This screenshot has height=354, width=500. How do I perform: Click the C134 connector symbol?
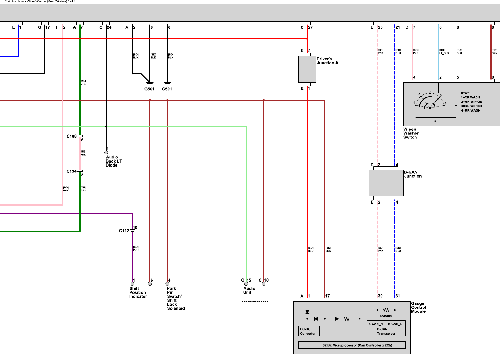point(80,171)
